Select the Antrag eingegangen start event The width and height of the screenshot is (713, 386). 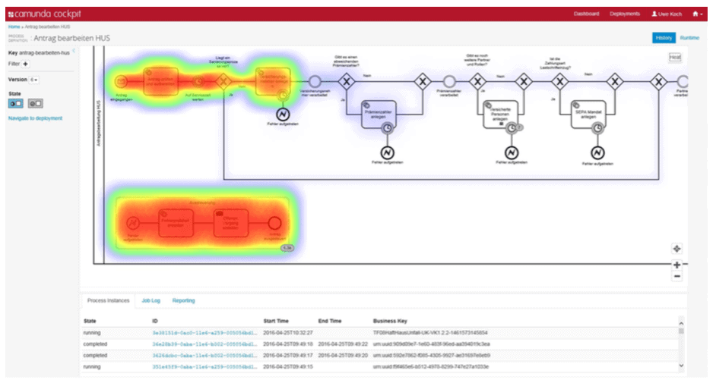click(121, 82)
